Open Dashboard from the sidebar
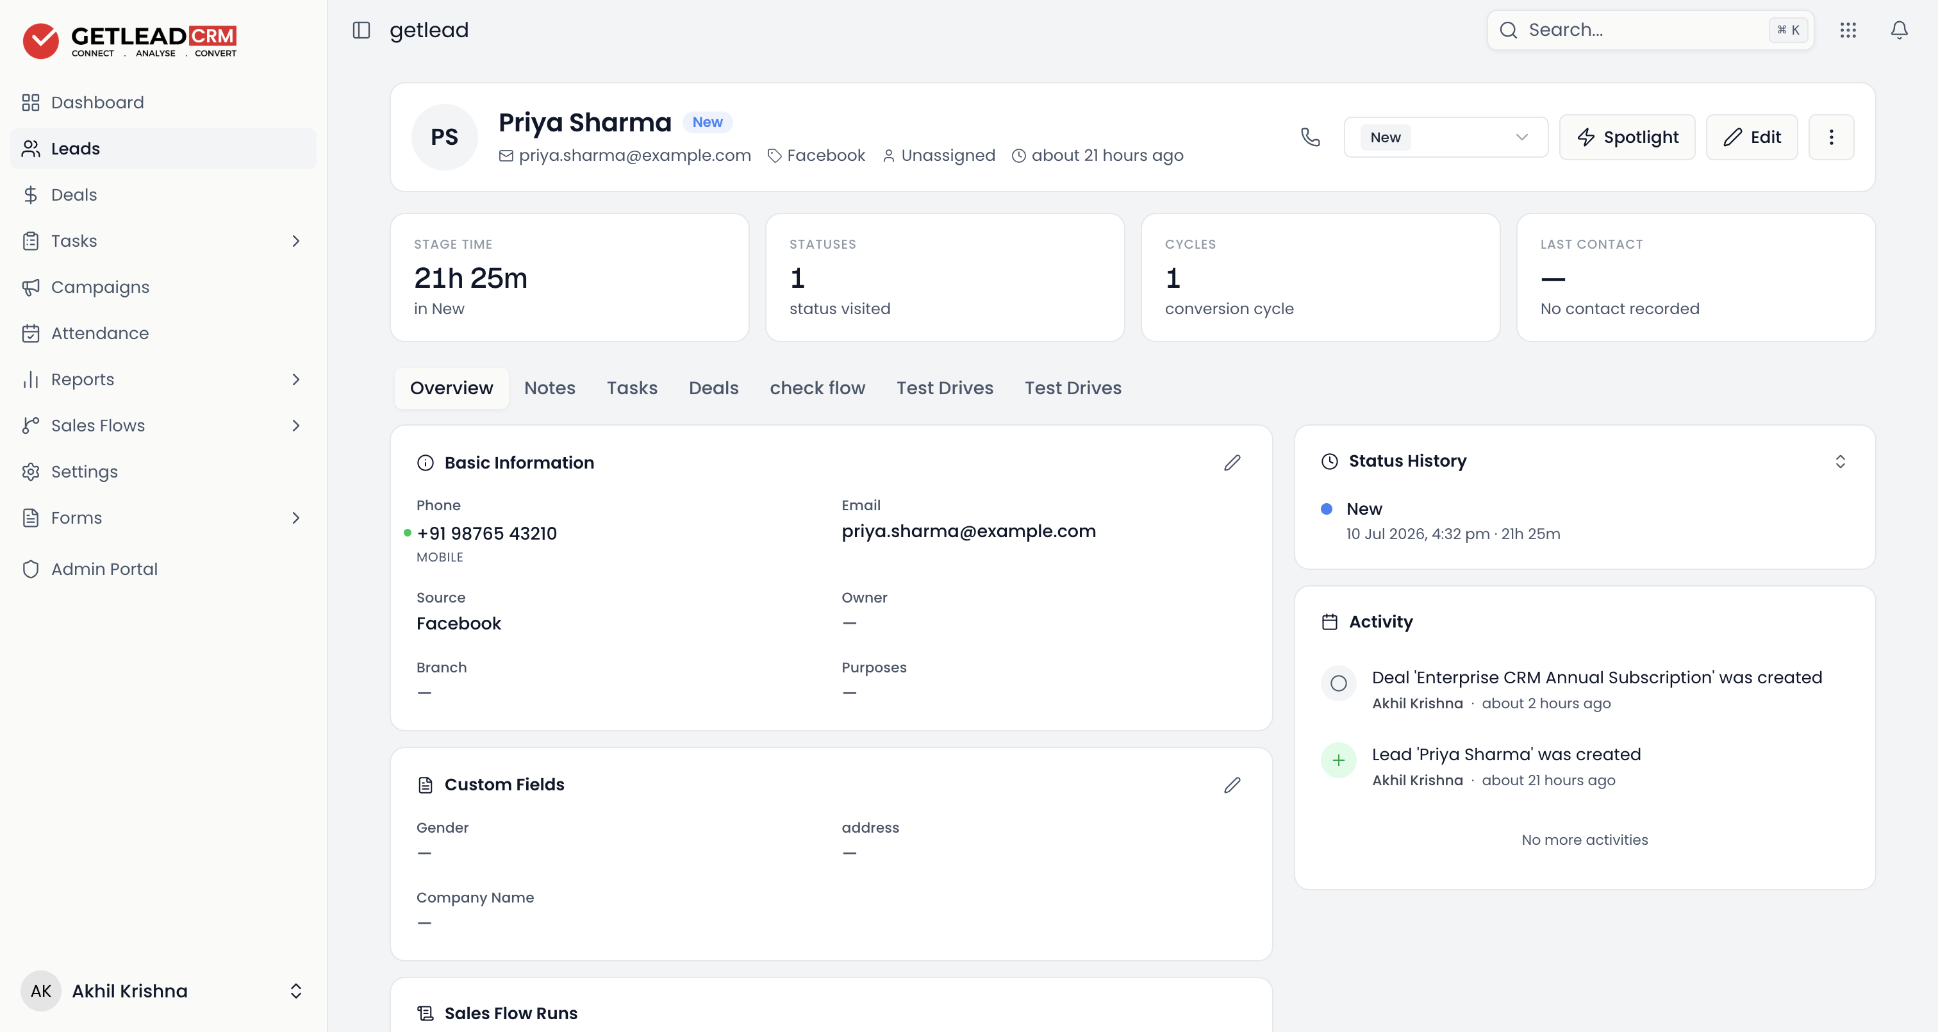Viewport: 1938px width, 1032px height. (x=163, y=103)
